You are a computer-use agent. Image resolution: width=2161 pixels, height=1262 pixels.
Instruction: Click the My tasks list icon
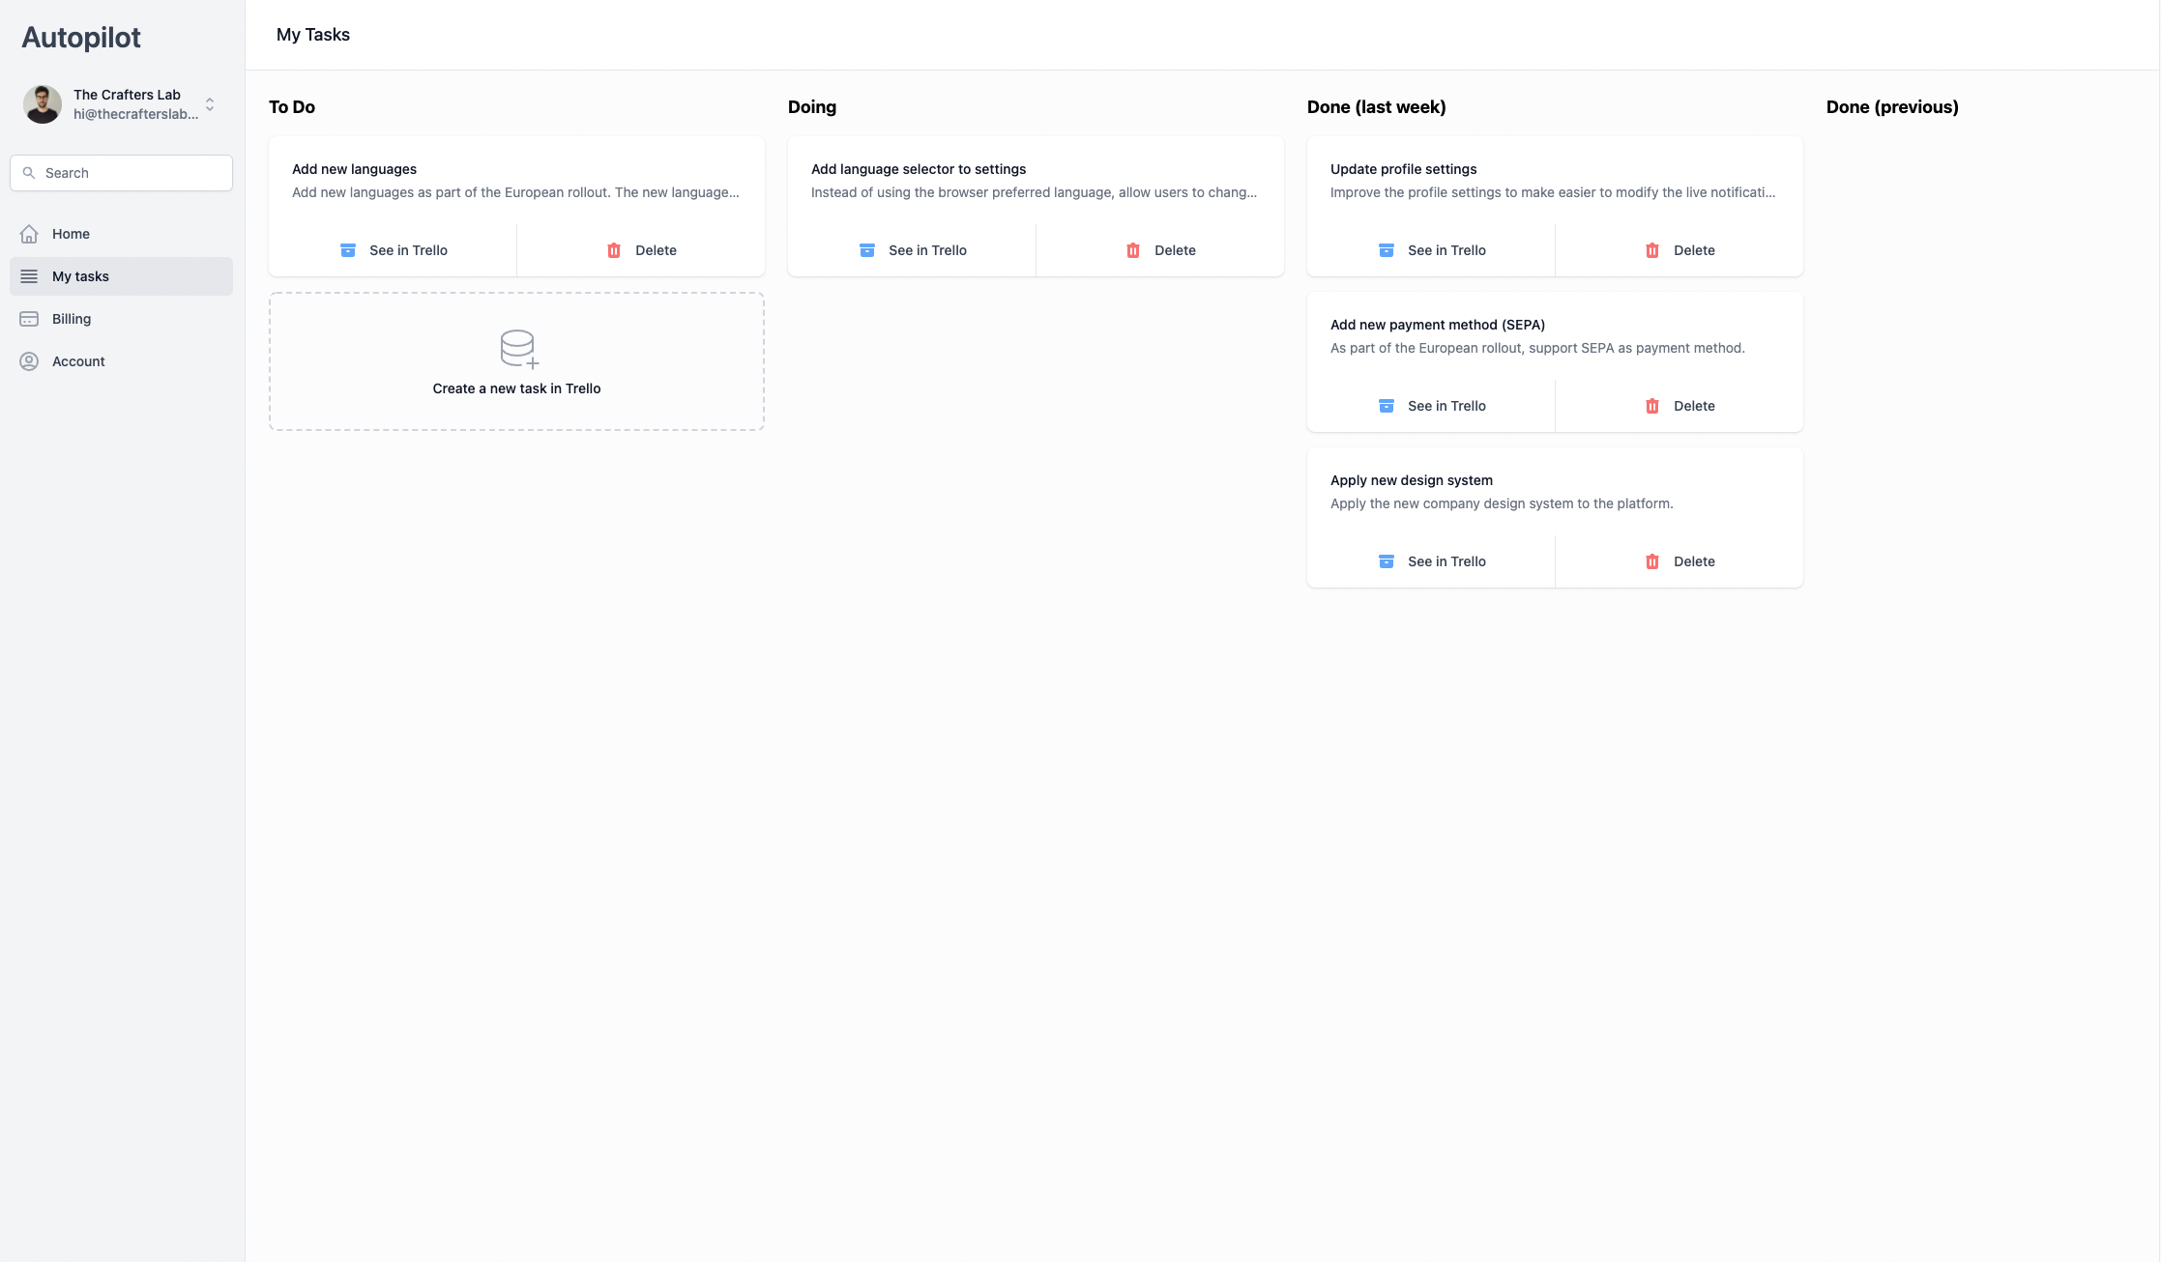click(29, 276)
